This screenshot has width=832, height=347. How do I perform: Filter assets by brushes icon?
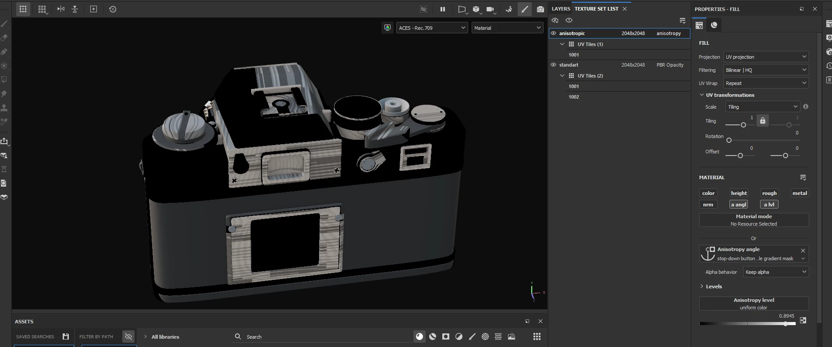point(472,336)
